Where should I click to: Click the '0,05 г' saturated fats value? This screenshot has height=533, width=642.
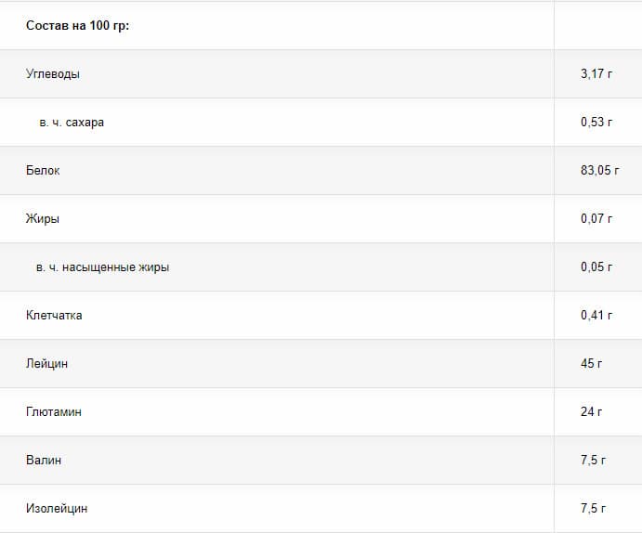596,267
